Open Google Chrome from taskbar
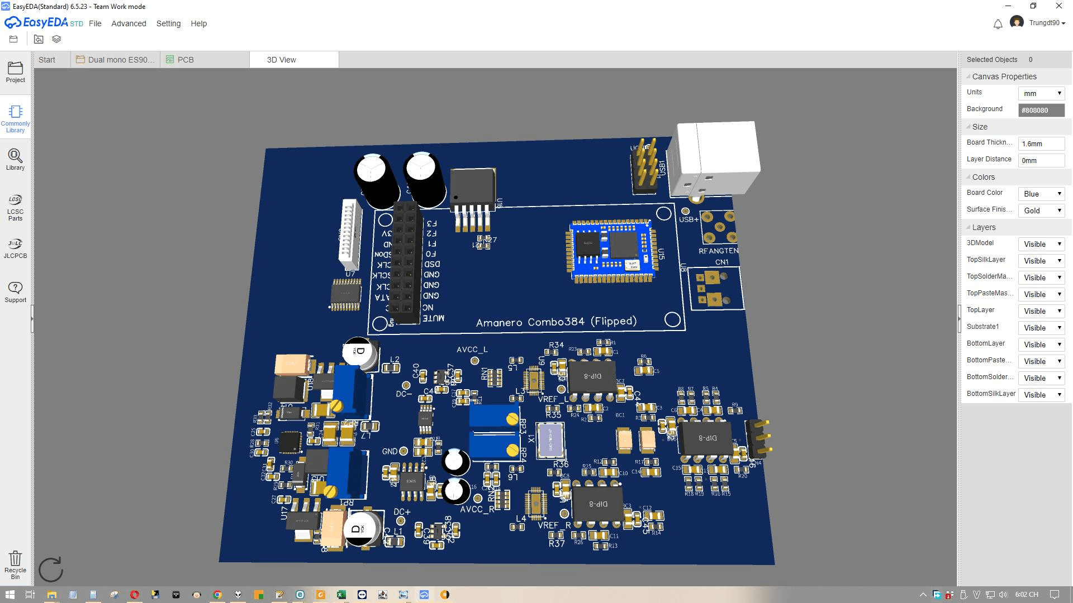1073x603 pixels. [x=217, y=595]
